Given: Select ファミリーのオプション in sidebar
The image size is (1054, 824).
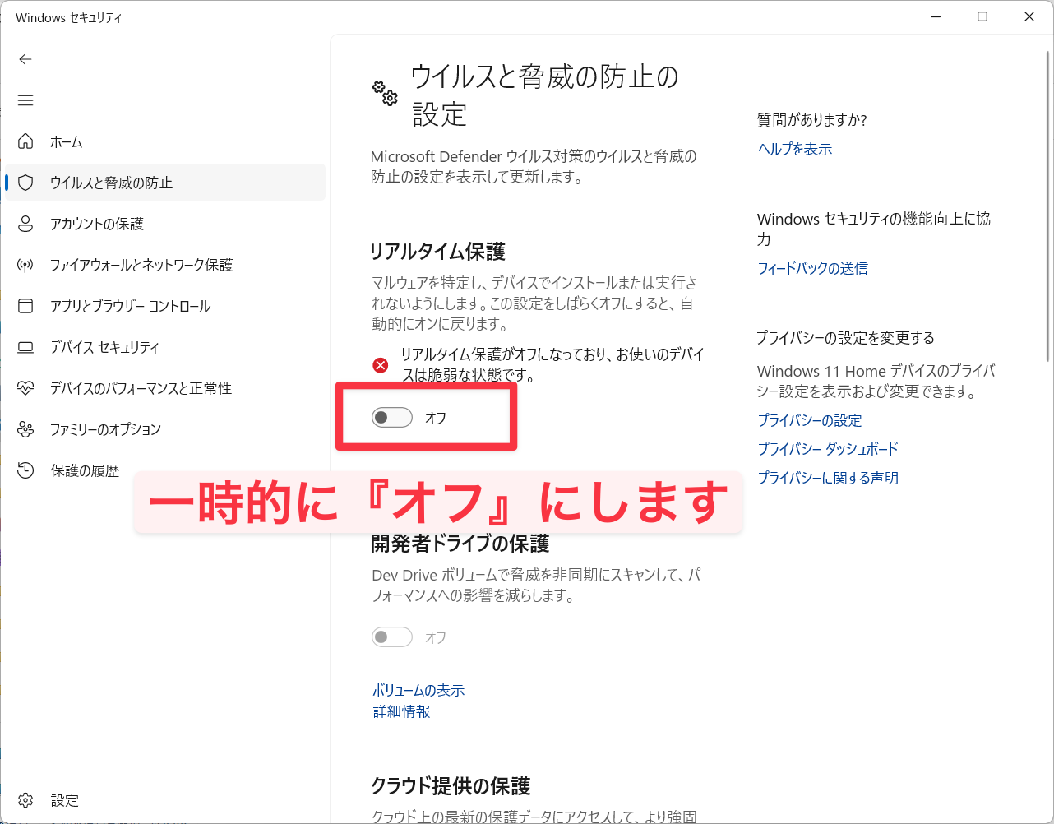Looking at the screenshot, I should pos(164,429).
